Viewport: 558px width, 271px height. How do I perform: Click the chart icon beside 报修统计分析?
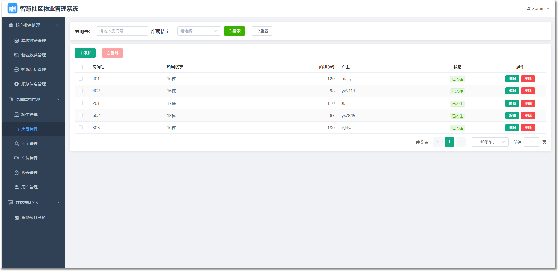coord(17,218)
